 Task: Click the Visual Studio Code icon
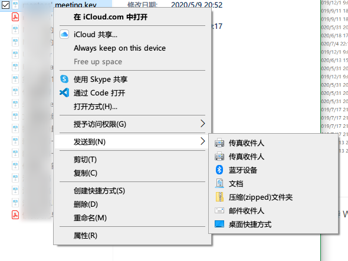64,92
